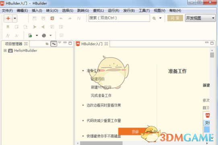Open the 文件(F) menu
Image resolution: width=218 pixels, height=145 pixels.
tap(7, 10)
